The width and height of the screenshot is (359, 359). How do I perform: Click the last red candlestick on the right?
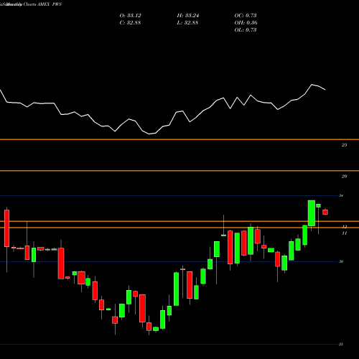[325, 212]
